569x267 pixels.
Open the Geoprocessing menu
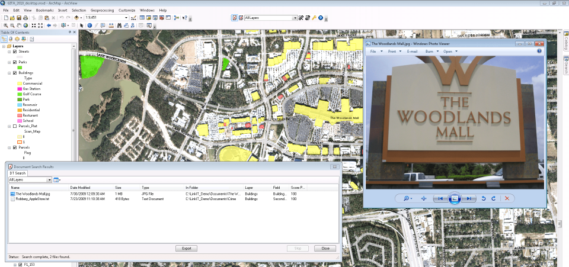tap(102, 11)
